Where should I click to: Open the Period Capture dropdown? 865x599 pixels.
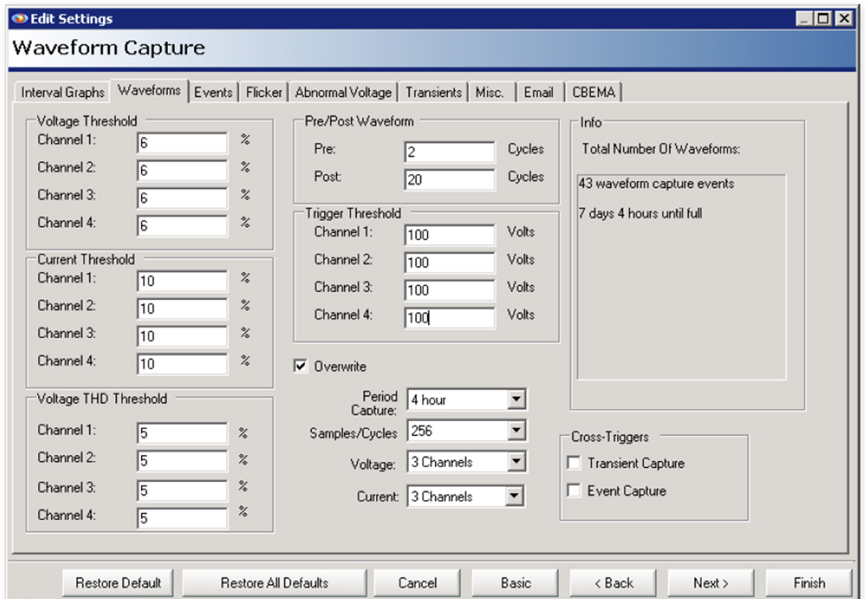coord(517,399)
